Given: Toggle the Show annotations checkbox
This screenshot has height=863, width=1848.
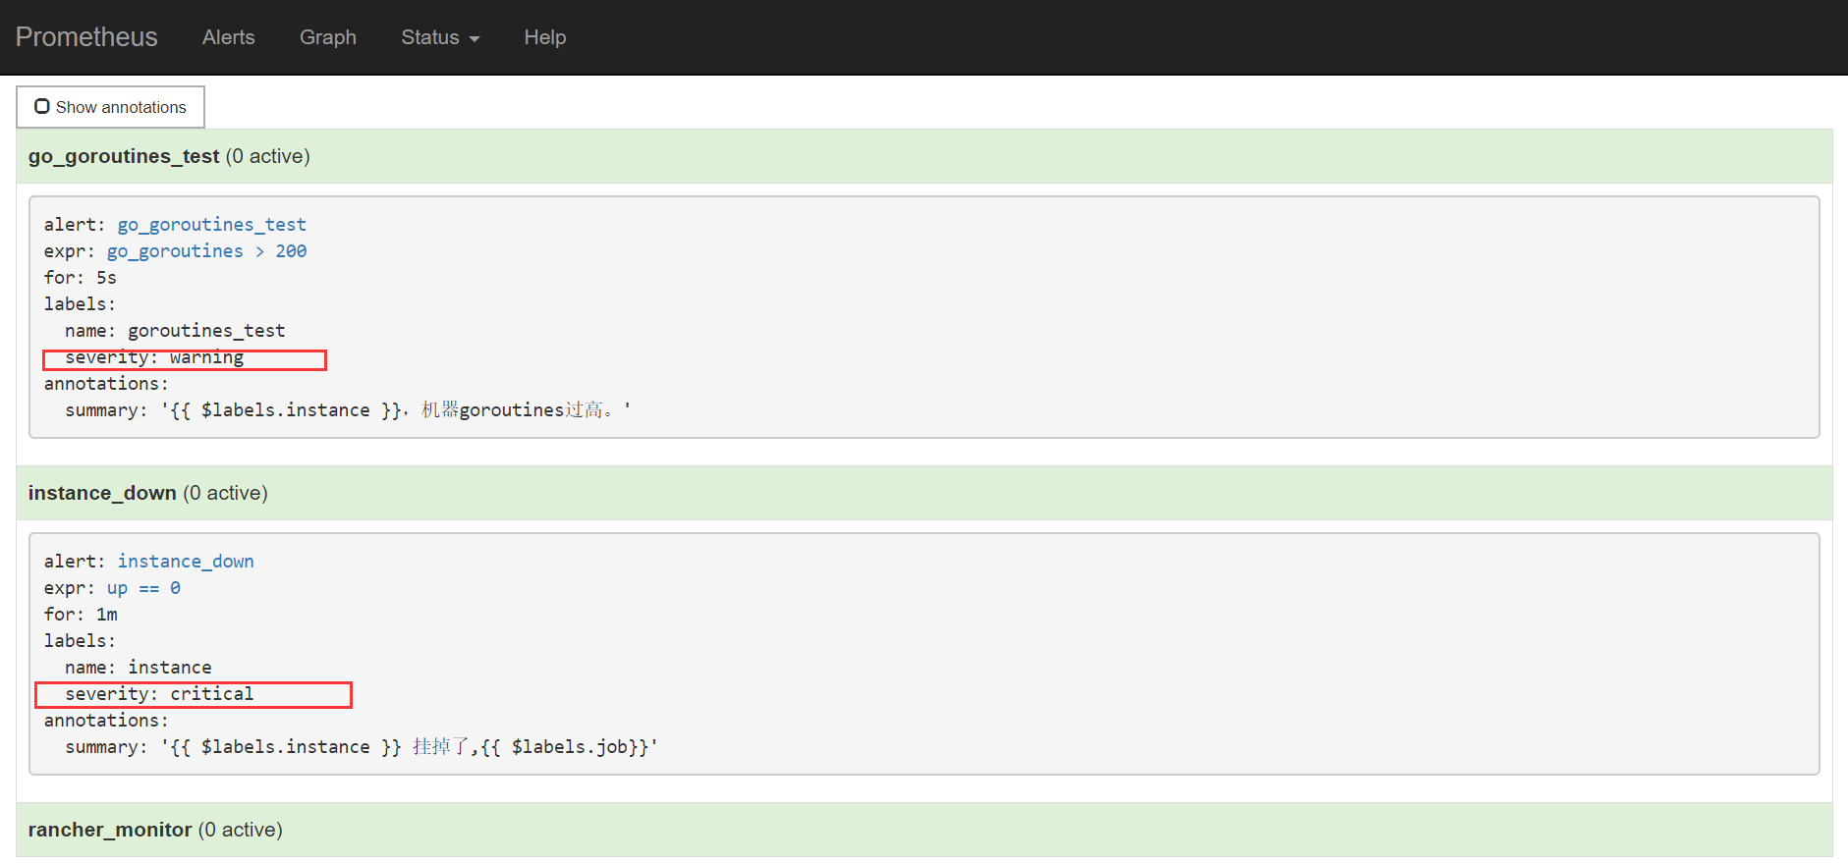Looking at the screenshot, I should pyautogui.click(x=42, y=106).
